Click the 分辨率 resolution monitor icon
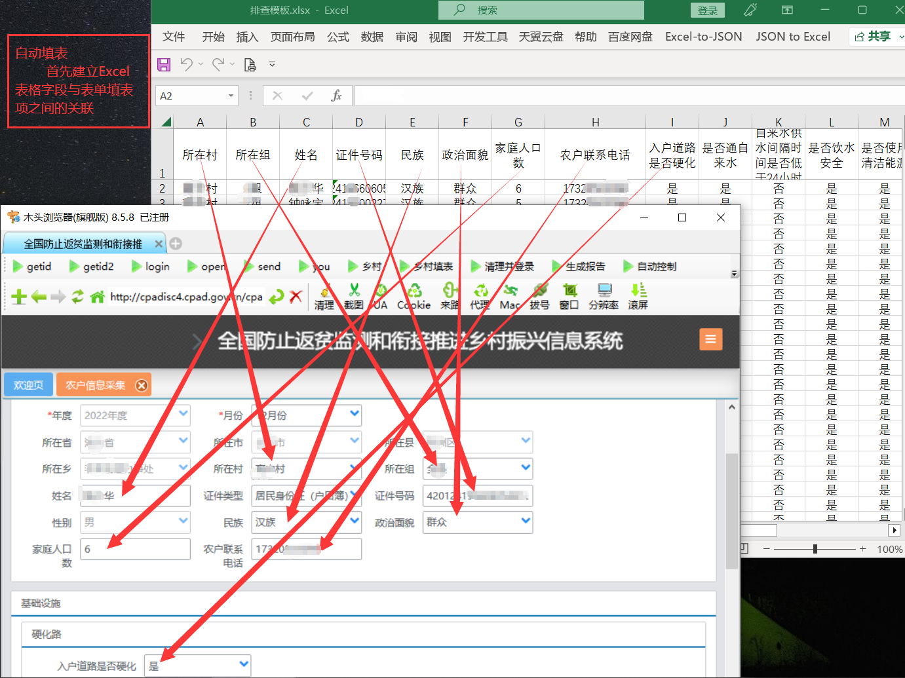The image size is (905, 678). [x=604, y=296]
